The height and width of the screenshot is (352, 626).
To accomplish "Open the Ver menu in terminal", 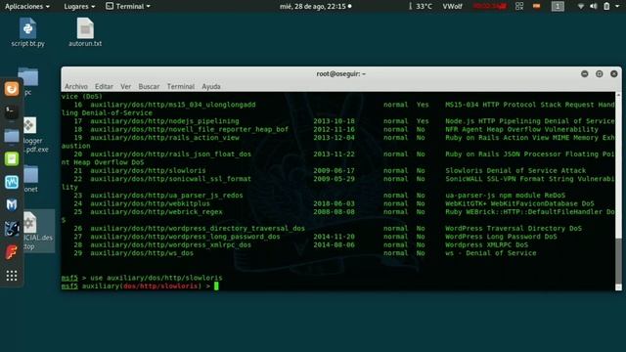I will tap(126, 87).
